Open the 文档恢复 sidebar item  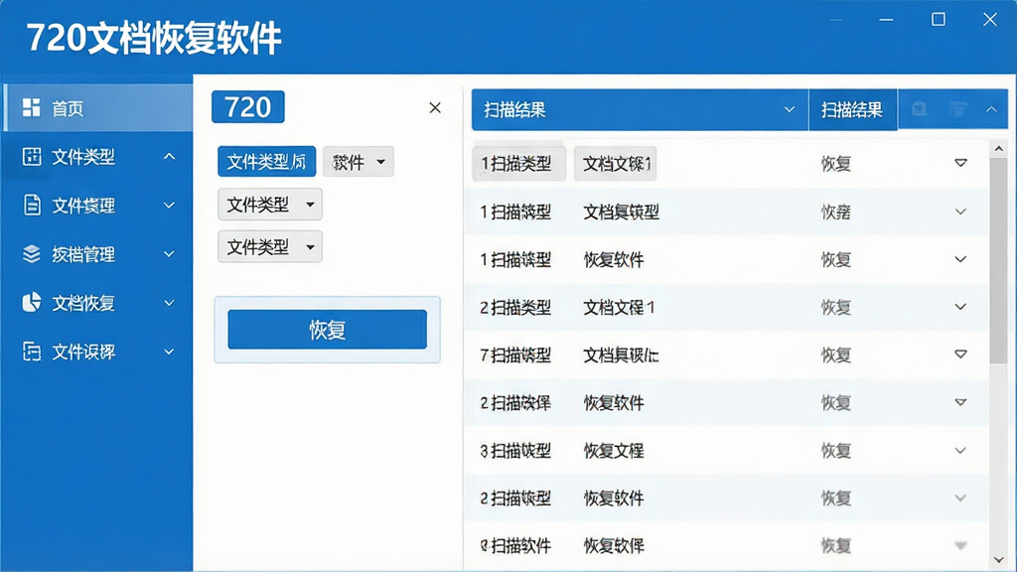(x=97, y=303)
